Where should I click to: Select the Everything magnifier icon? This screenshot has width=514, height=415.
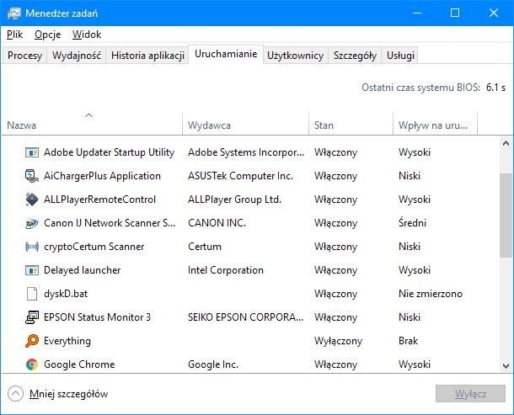point(32,341)
